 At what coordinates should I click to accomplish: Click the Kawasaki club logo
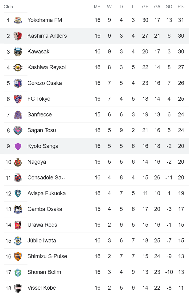[18, 51]
